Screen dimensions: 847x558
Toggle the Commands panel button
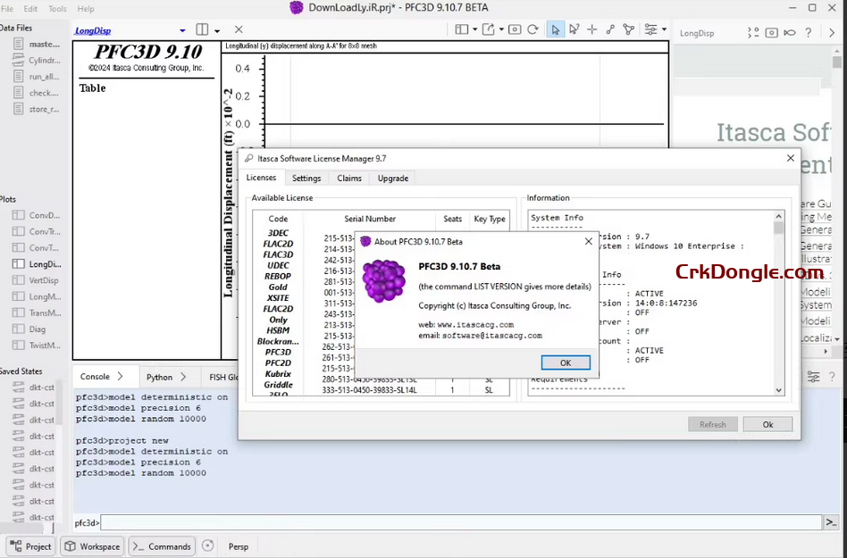click(161, 546)
